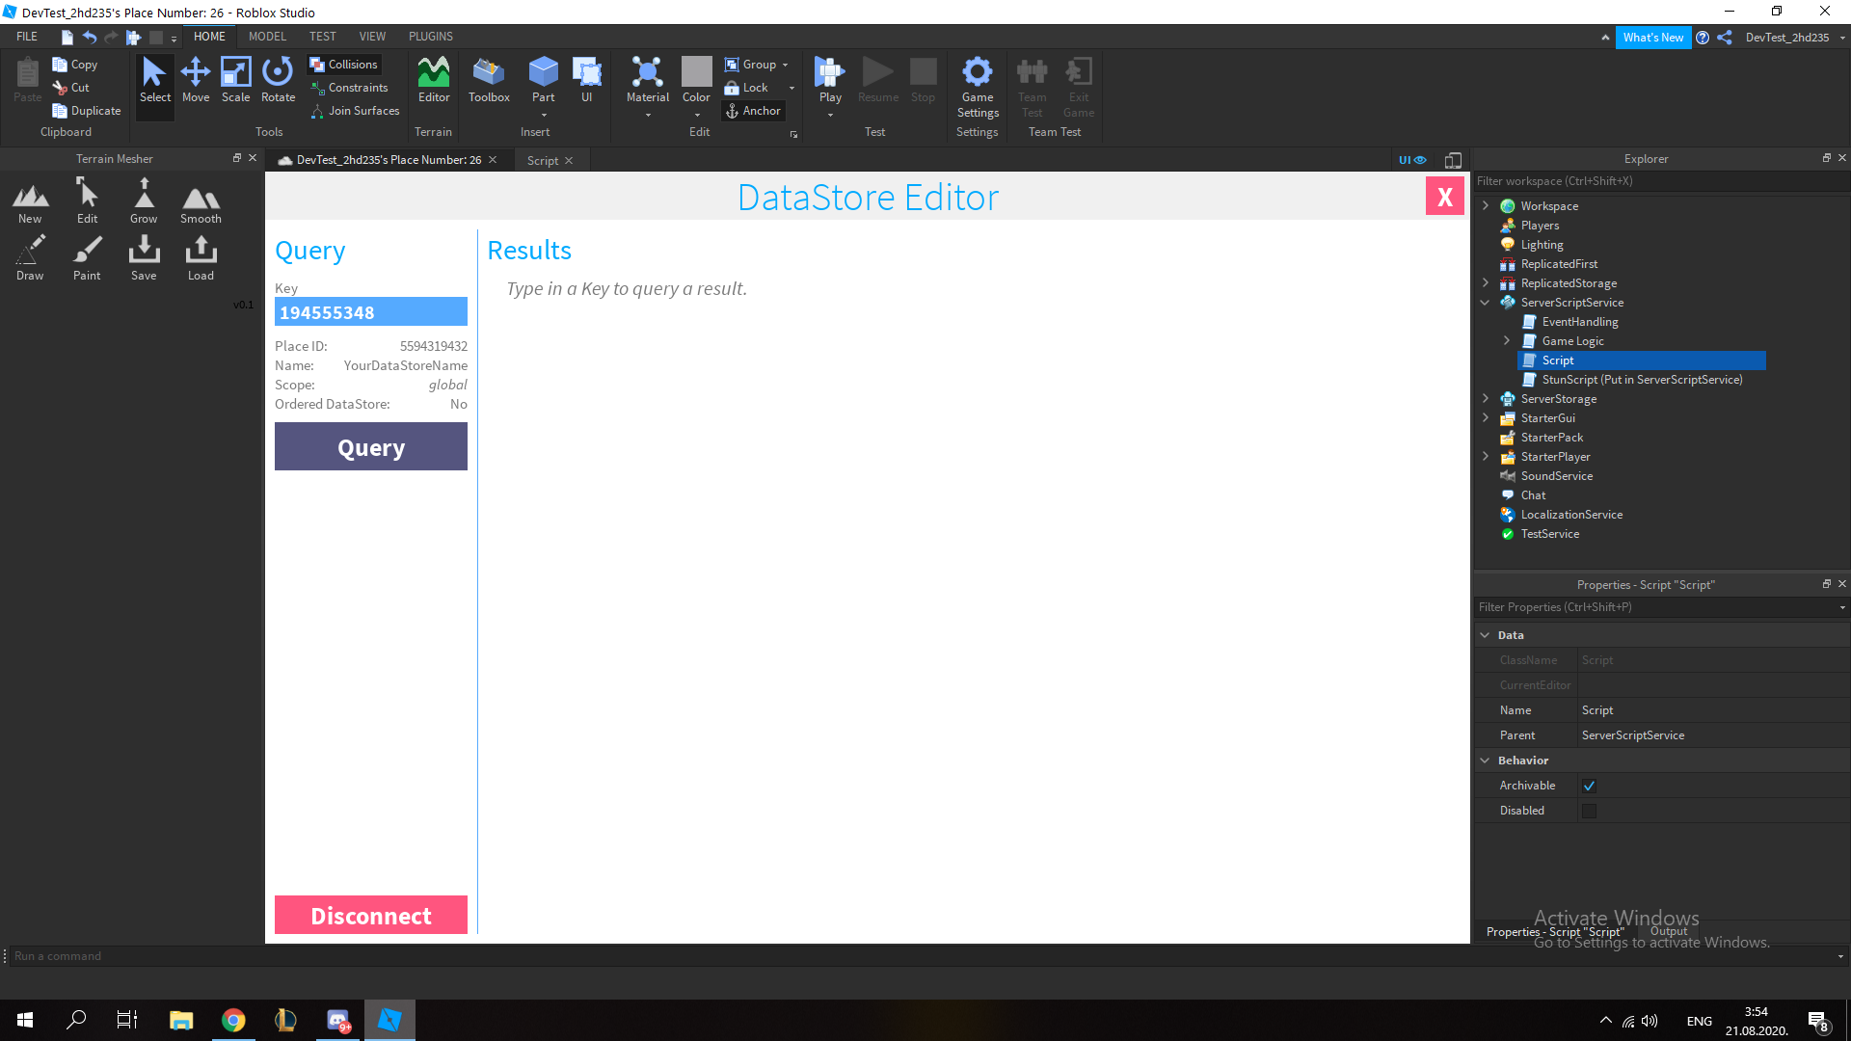Screen dimensions: 1851x1041
Task: Switch to the MODEL ribbon tab
Action: coord(266,36)
